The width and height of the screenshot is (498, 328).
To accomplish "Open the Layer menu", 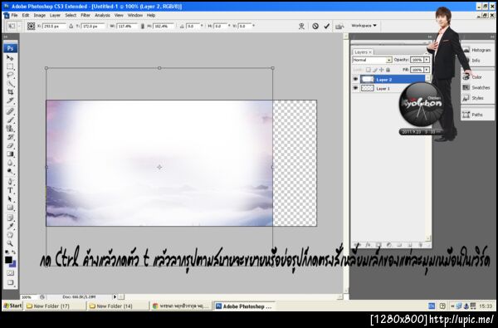I will [x=55, y=15].
